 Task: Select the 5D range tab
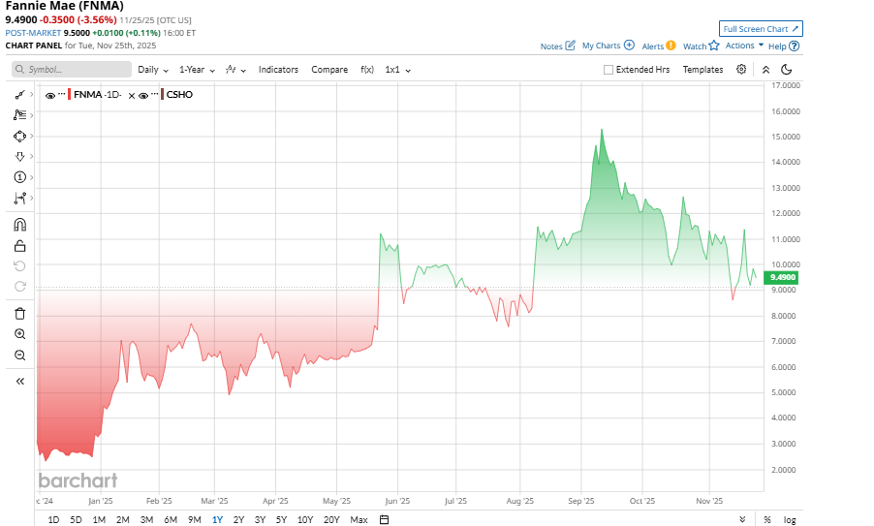pyautogui.click(x=76, y=519)
